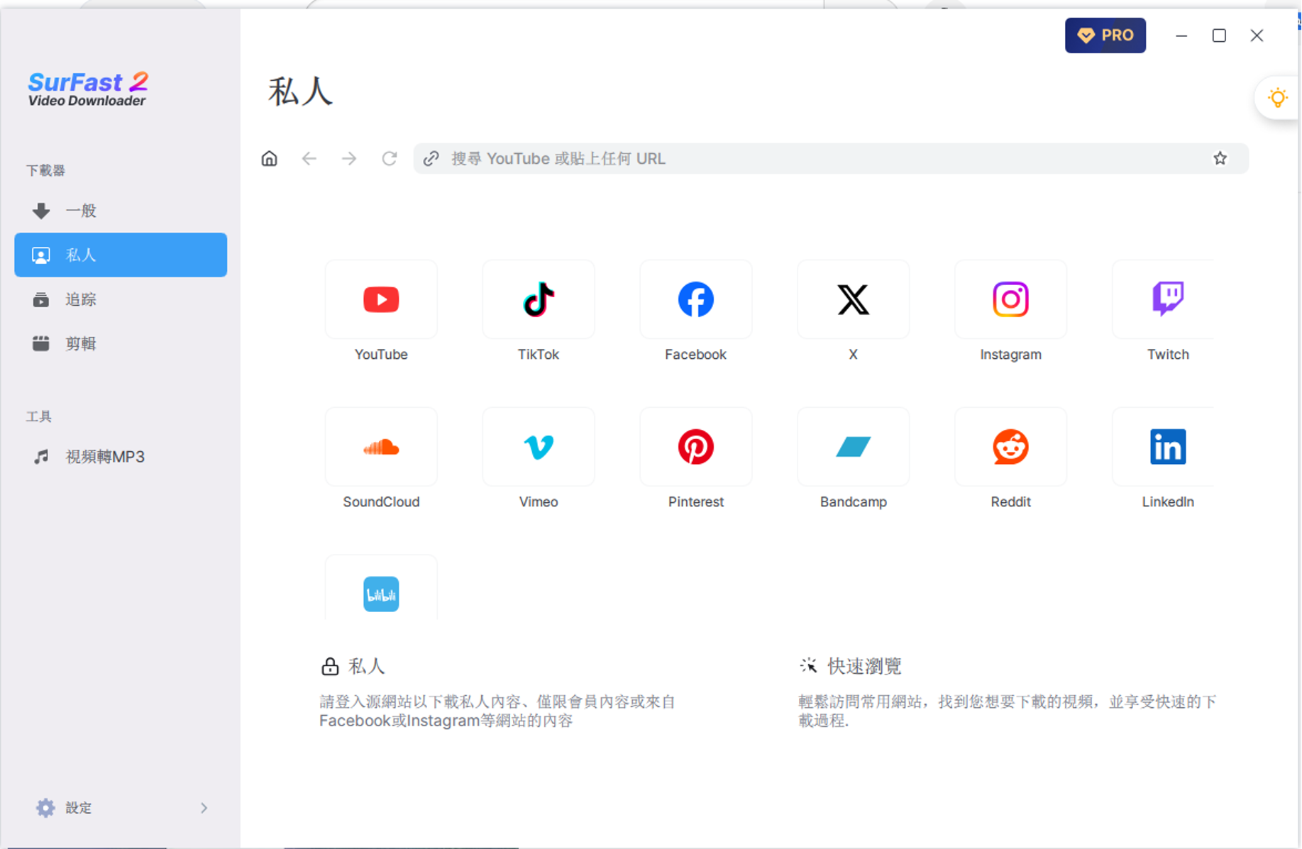The image size is (1302, 849).
Task: Open the TikTok site shortcut
Action: click(539, 300)
